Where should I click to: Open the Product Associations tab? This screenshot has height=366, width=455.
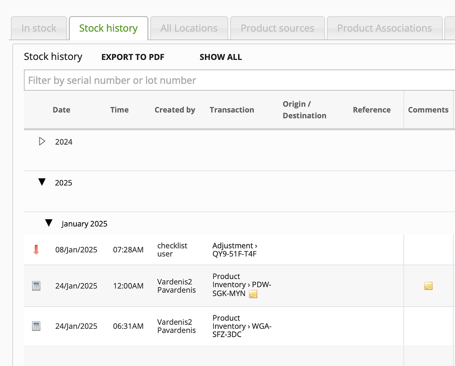pos(384,28)
